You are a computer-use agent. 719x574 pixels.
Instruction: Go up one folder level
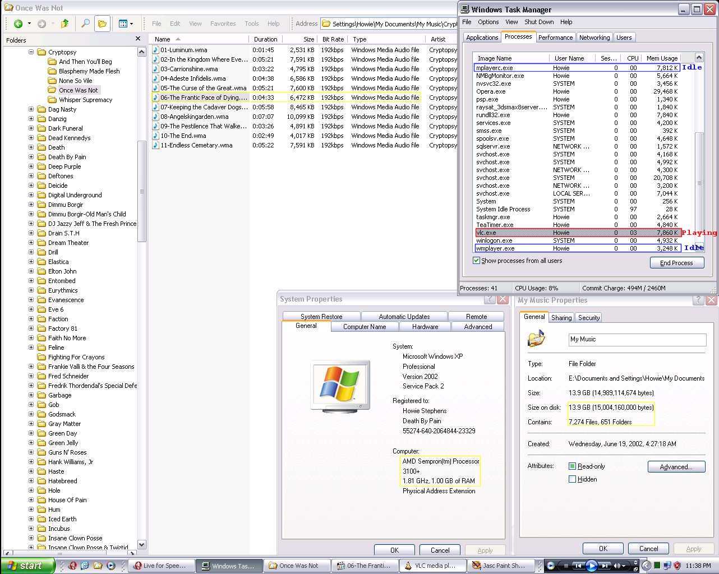tap(65, 24)
